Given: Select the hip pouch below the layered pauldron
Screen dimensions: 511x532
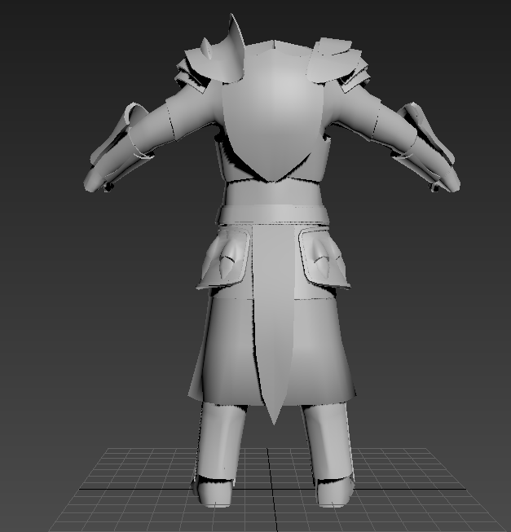Looking at the screenshot, I should 324,260.
